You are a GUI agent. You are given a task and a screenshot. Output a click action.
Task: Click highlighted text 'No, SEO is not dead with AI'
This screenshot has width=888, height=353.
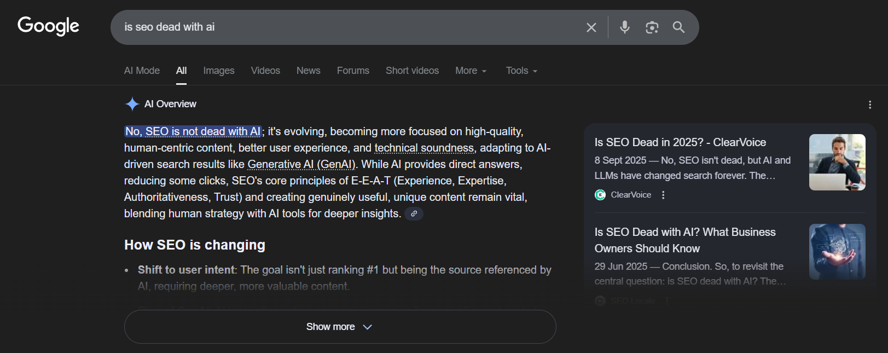[x=193, y=131]
